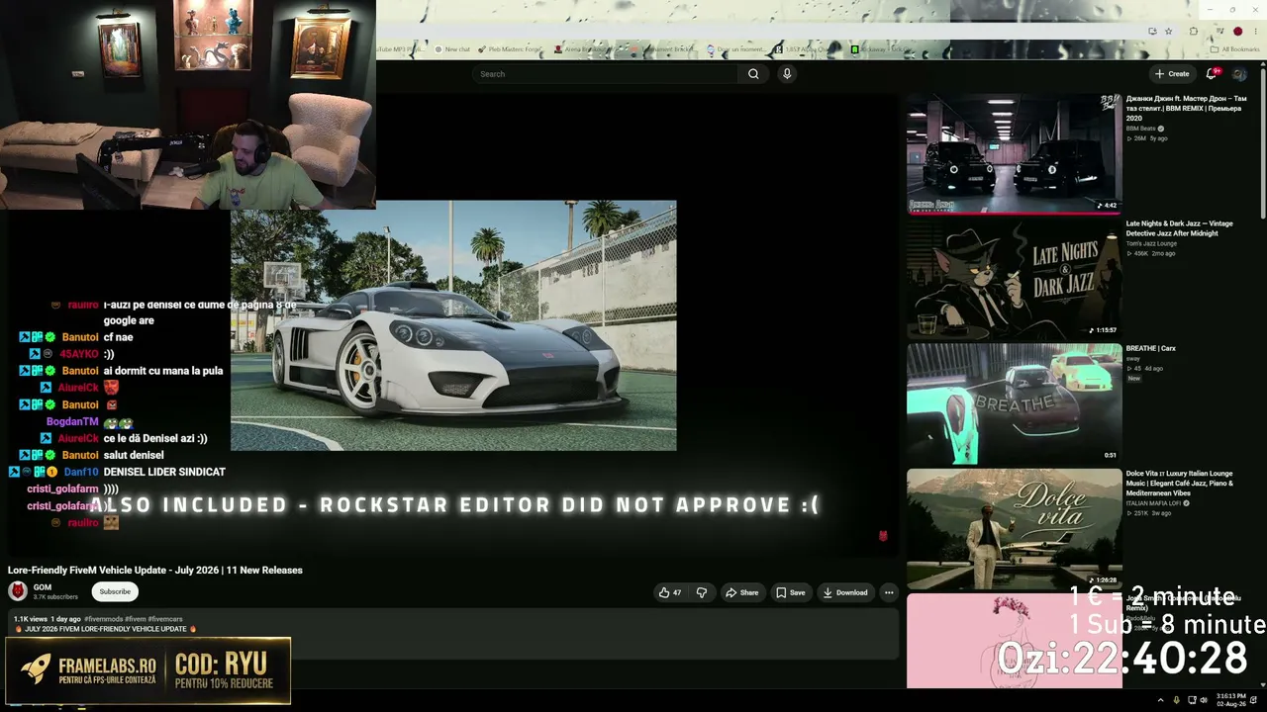Click the video title Lore-Friendly FiveM Vehicle Update
This screenshot has height=712, width=1267.
155,570
